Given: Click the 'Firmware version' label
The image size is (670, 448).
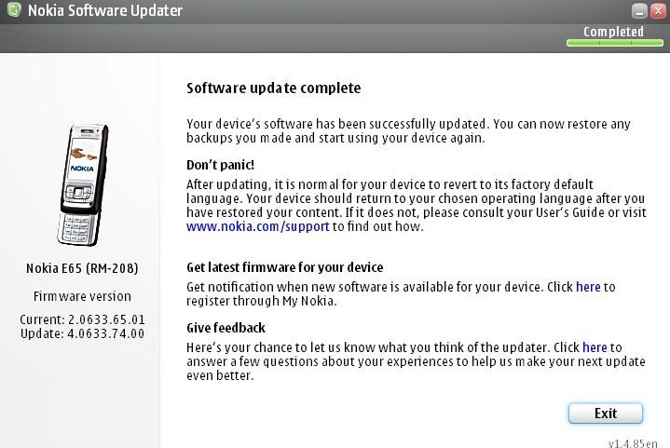Looking at the screenshot, I should [82, 296].
